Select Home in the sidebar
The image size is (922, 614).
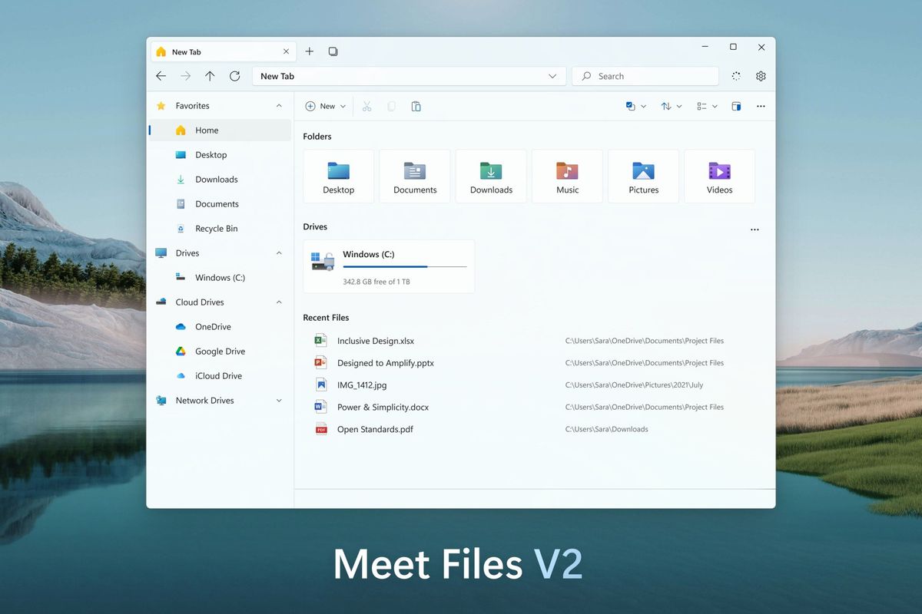tap(221, 130)
